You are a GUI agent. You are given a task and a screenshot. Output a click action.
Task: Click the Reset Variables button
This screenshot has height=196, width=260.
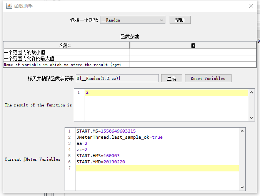[x=208, y=78]
